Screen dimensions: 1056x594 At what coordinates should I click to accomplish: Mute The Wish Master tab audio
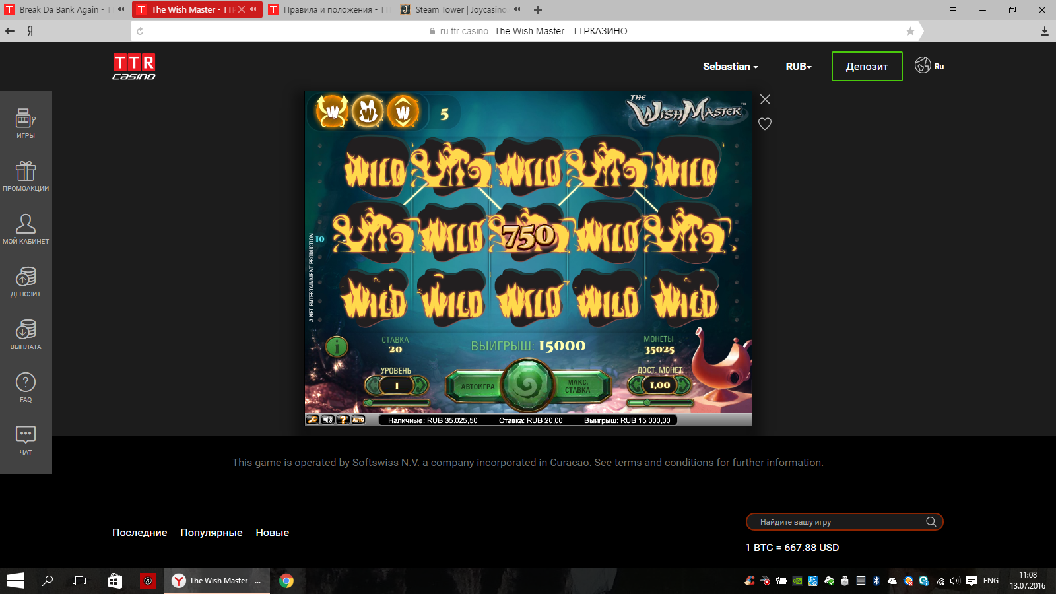(x=253, y=9)
